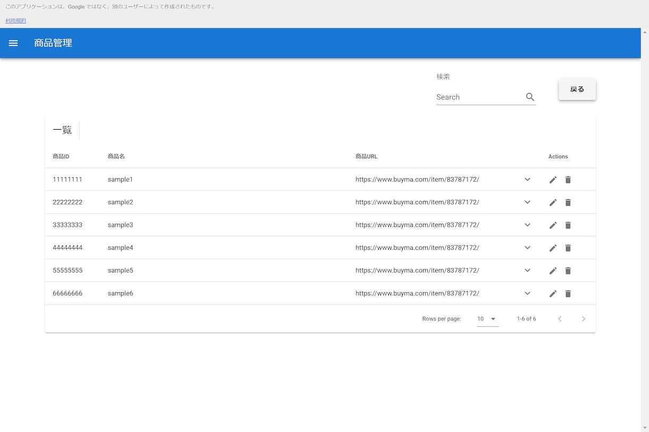Sort by the 商品ID column header
Image resolution: width=649 pixels, height=432 pixels.
pyautogui.click(x=61, y=157)
